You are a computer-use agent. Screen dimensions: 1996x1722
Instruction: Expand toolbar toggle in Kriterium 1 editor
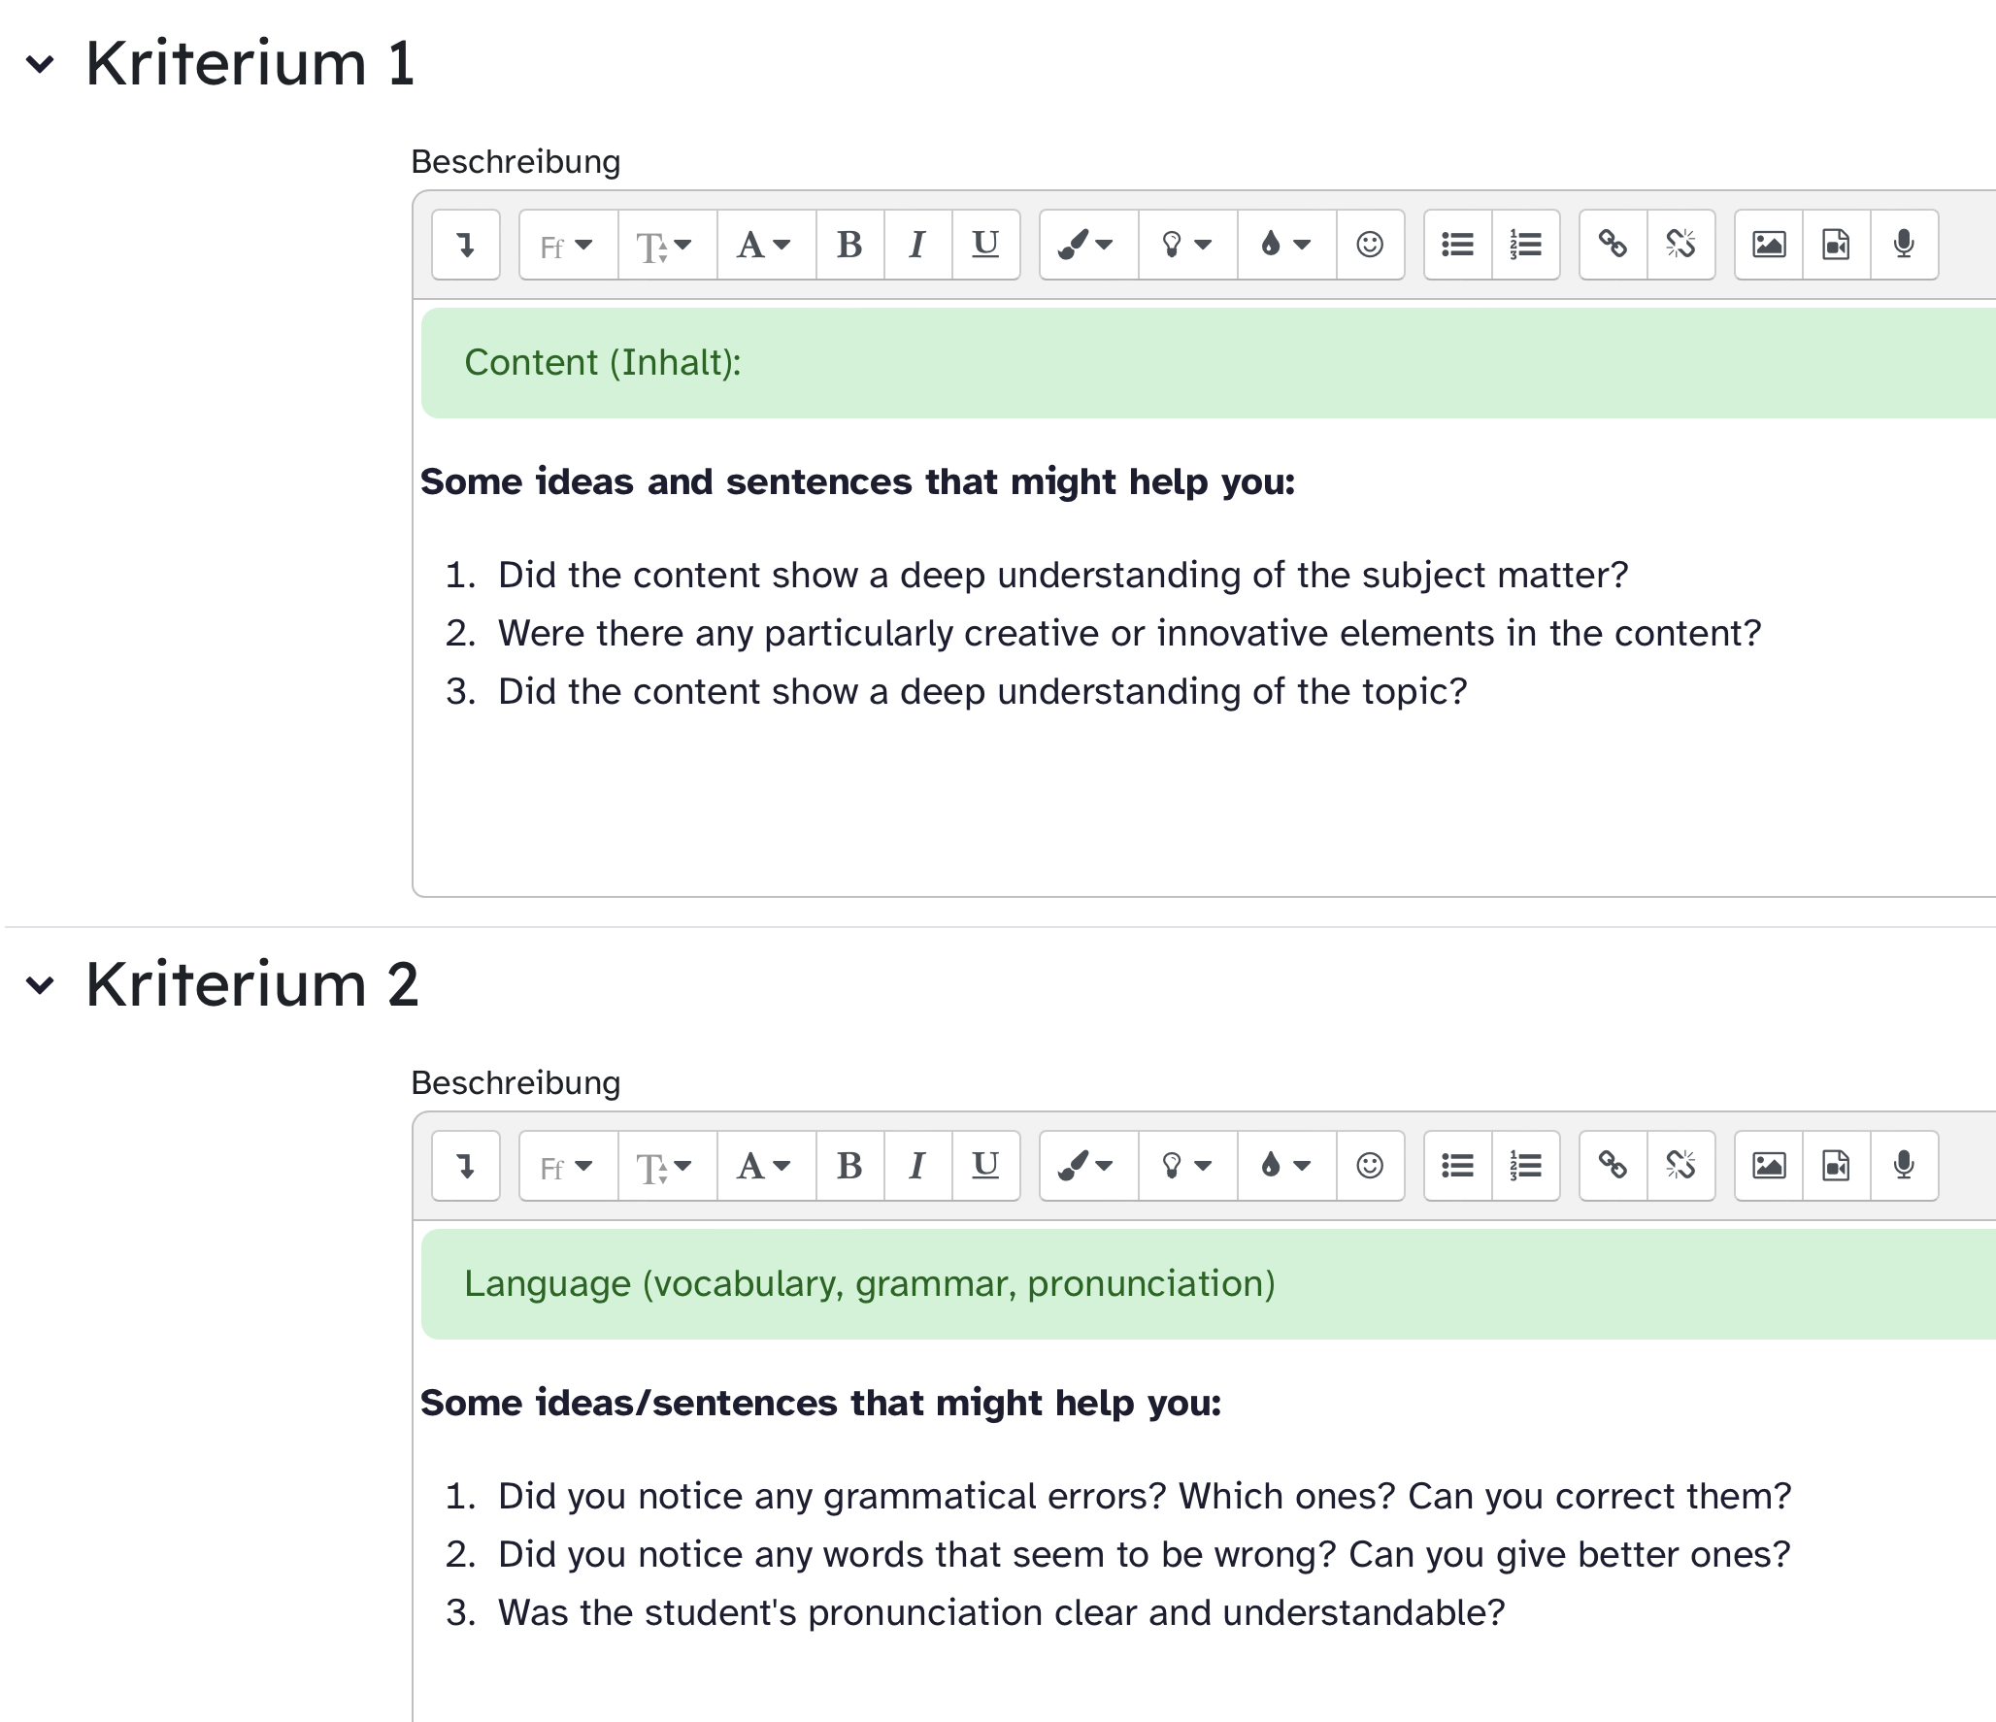click(x=466, y=245)
